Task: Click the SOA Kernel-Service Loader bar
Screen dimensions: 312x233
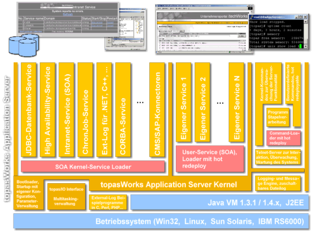Action: tap(93, 167)
